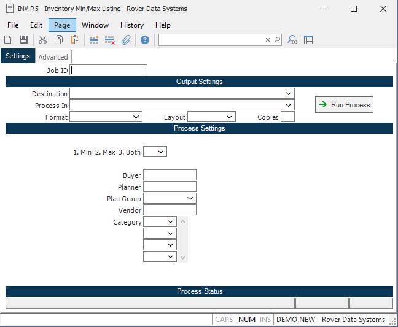Click the Cut scissors icon

(x=42, y=40)
